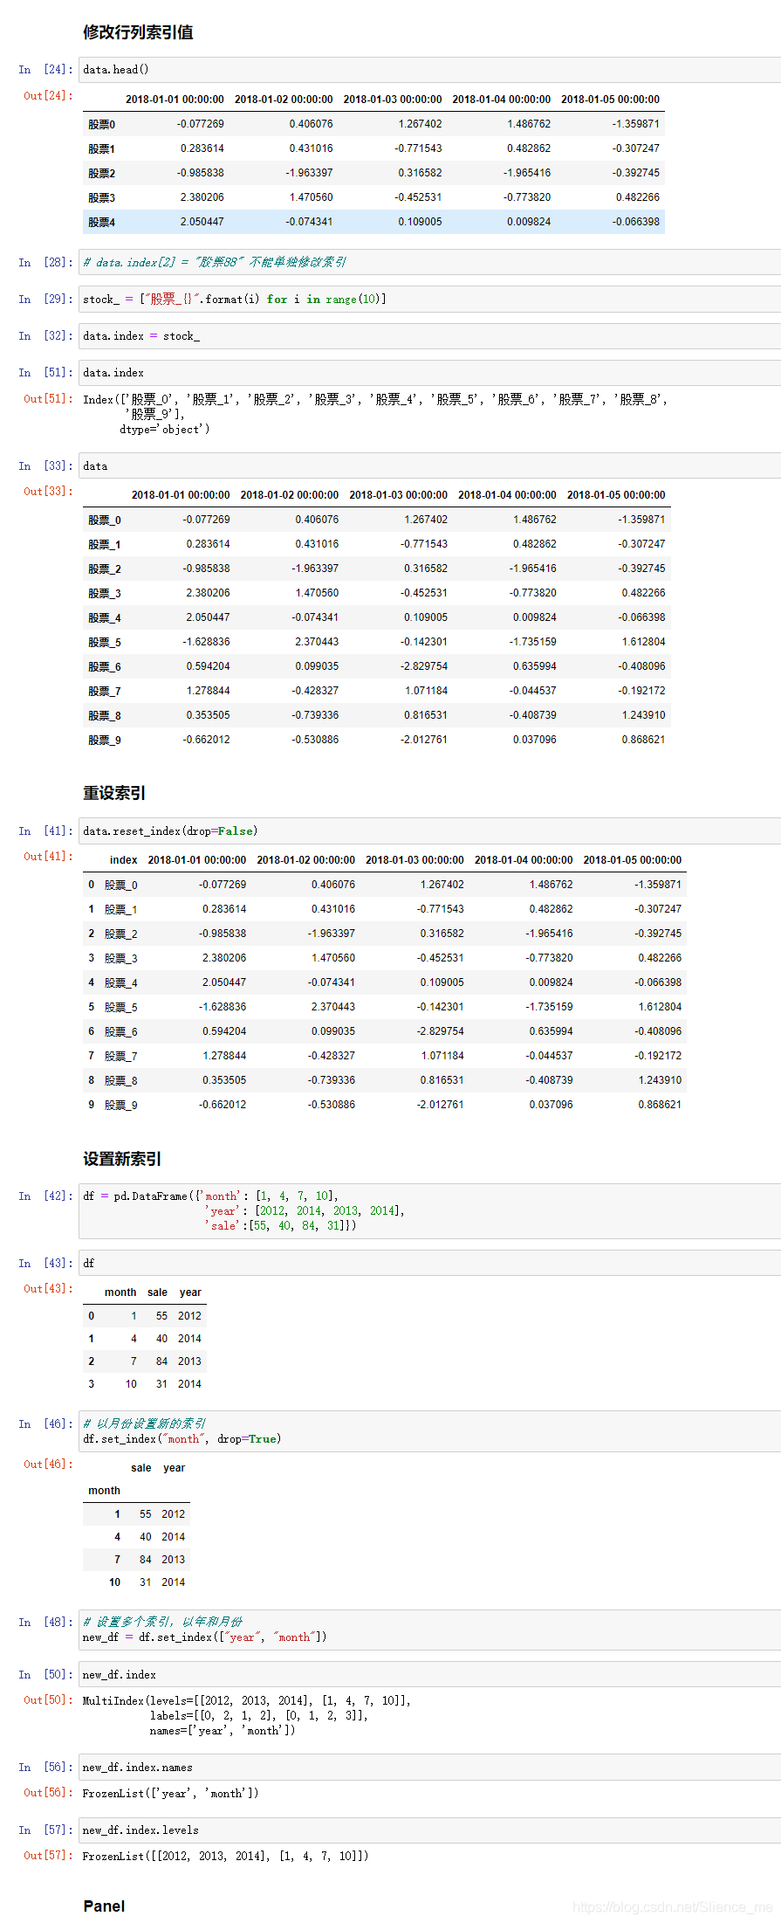Viewport: 781px width, 1923px height.
Task: Click the data.reset_index(drop=False) cell
Action: [x=429, y=831]
